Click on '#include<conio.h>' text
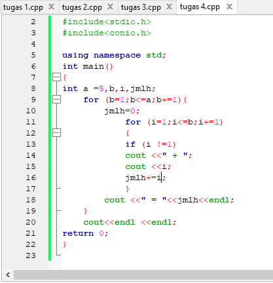273x283 pixels. [x=107, y=33]
